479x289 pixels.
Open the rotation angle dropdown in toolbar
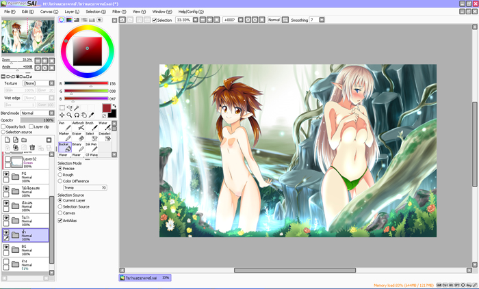click(241, 20)
